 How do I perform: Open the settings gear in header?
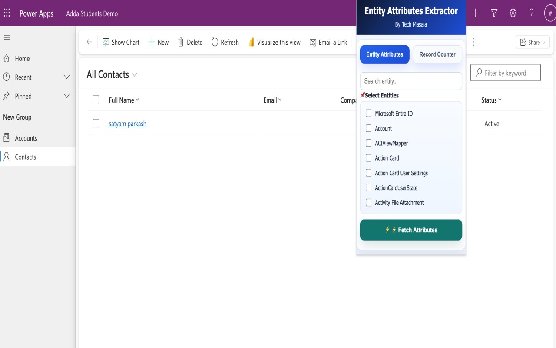[x=513, y=13]
